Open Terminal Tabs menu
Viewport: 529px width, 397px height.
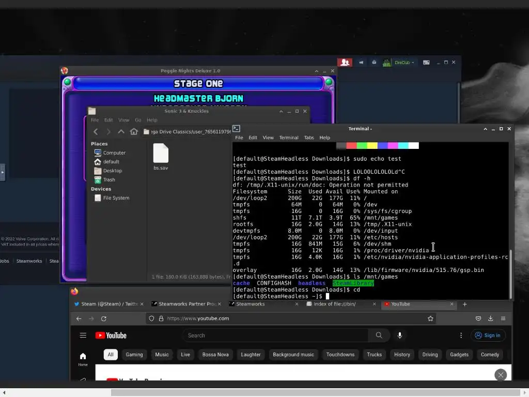(309, 138)
